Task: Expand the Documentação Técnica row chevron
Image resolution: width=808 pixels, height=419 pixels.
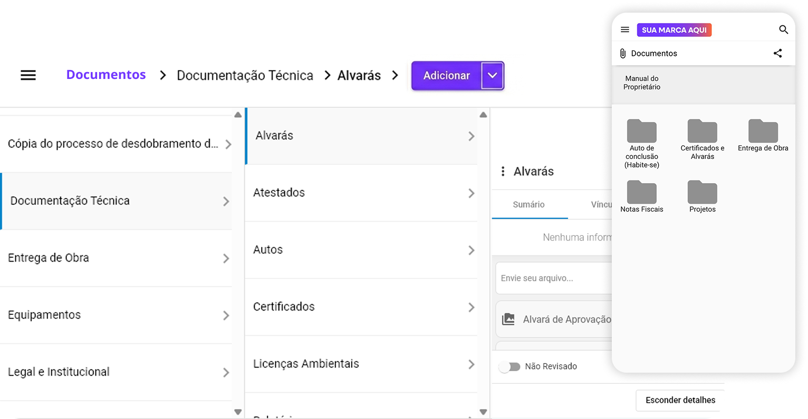Action: coord(227,201)
